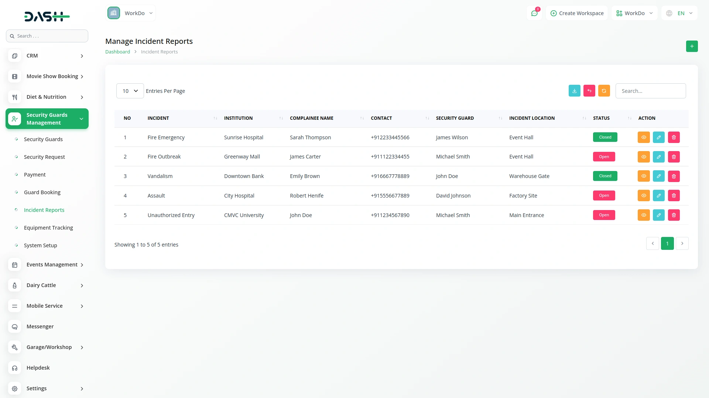Open the Guard Booking menu item
The image size is (709, 398).
point(42,192)
